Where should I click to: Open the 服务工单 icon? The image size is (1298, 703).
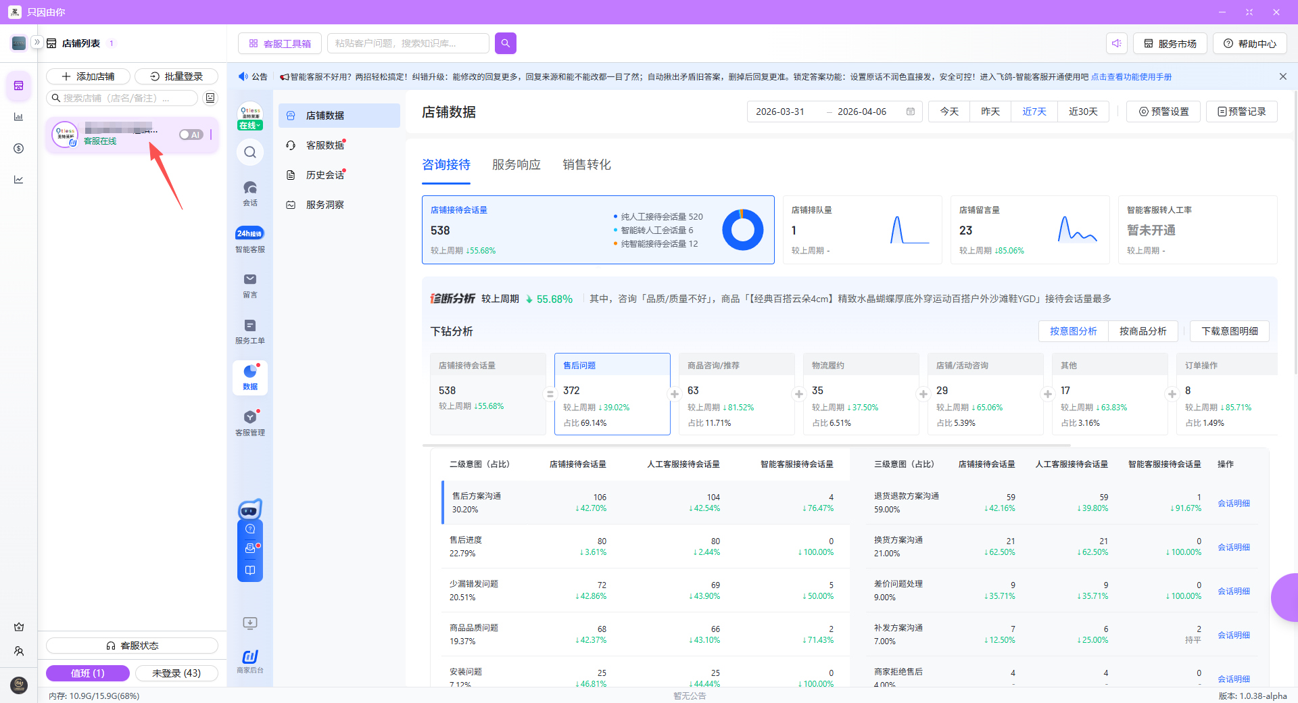coord(250,331)
